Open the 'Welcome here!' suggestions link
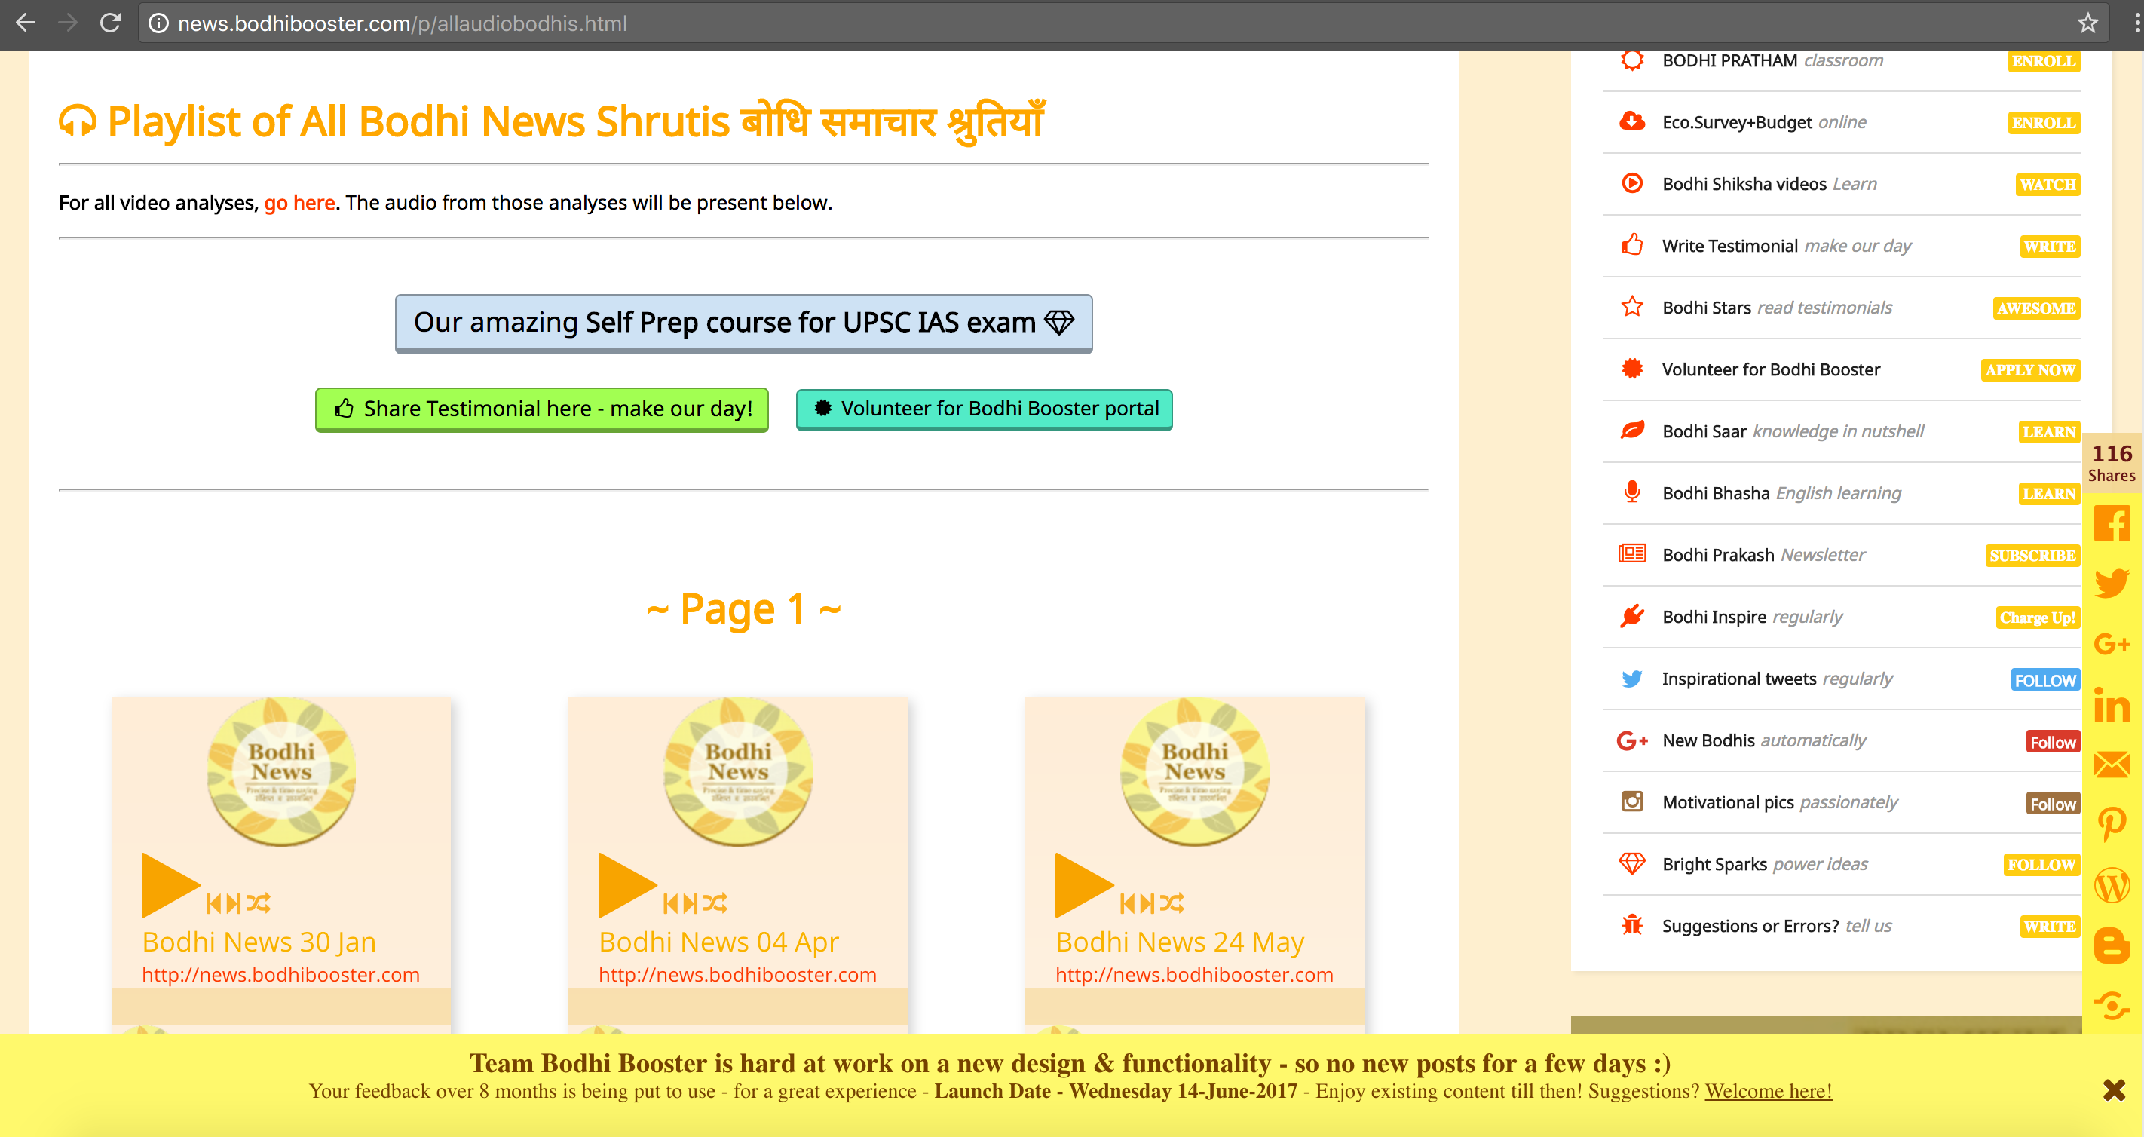 click(x=1768, y=1090)
